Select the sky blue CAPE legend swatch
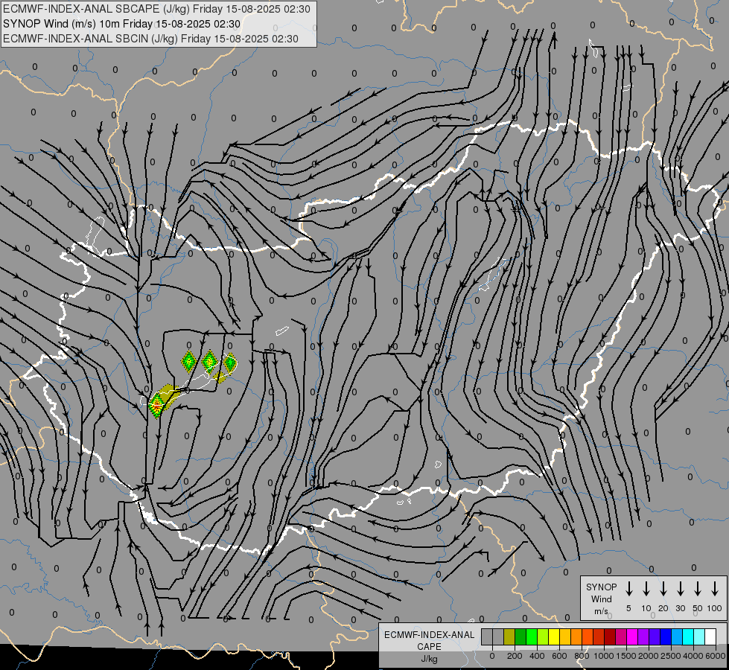 pyautogui.click(x=677, y=636)
